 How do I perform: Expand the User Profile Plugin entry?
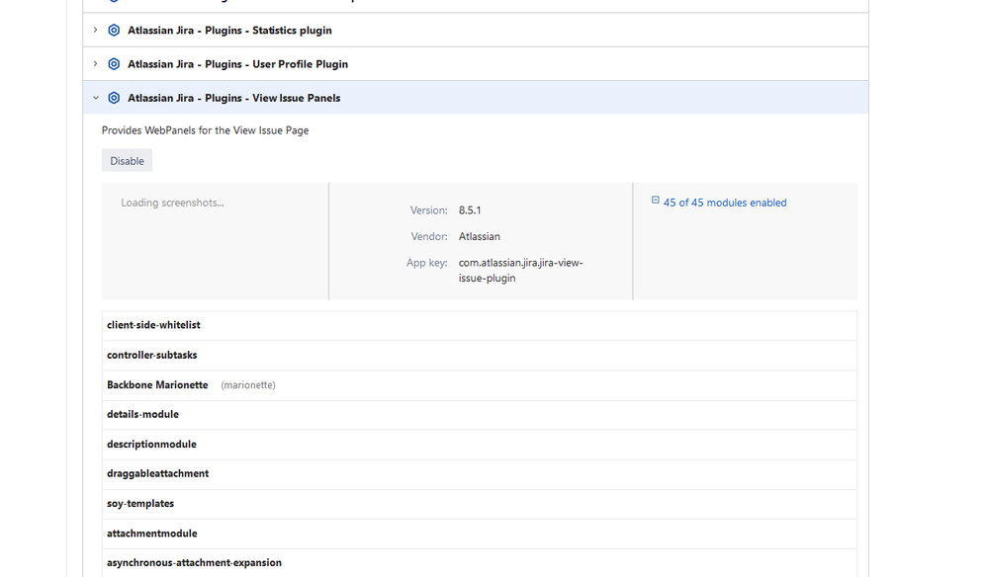coord(95,63)
